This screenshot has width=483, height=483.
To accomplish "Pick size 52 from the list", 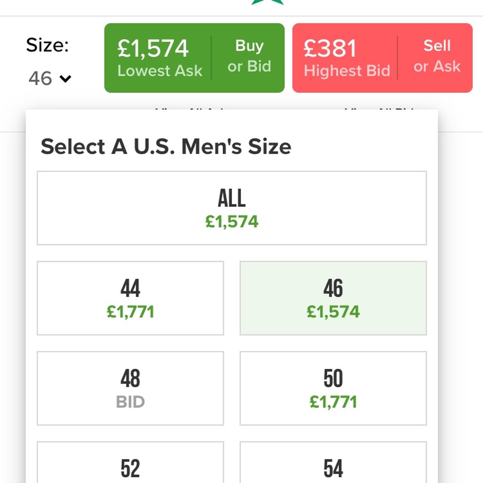I will tap(130, 468).
